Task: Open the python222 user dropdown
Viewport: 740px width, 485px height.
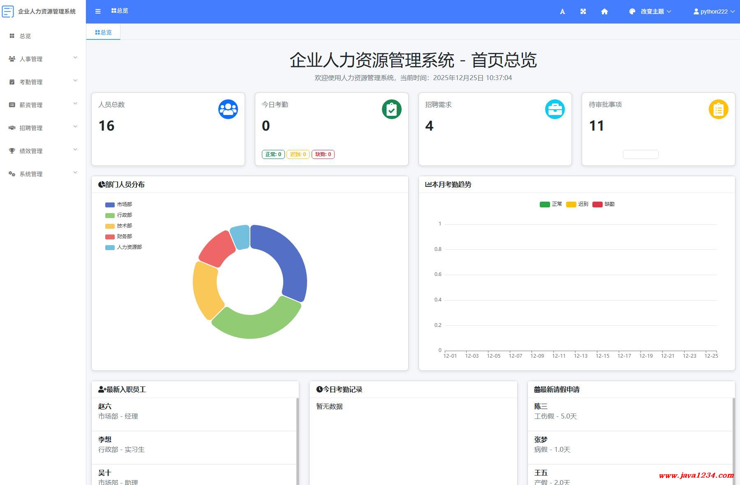Action: coord(714,11)
